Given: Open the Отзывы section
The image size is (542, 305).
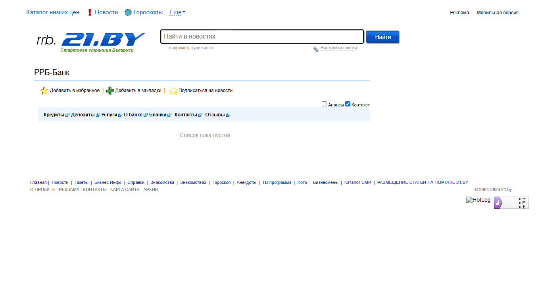Looking at the screenshot, I should pyautogui.click(x=215, y=115).
